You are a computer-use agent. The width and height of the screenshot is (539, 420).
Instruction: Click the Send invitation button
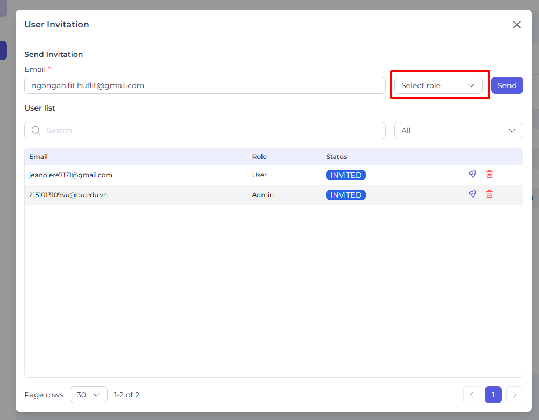pyautogui.click(x=507, y=85)
